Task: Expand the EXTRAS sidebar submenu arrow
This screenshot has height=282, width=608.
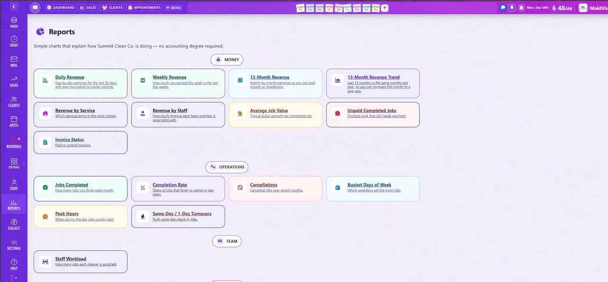Action: (24, 163)
